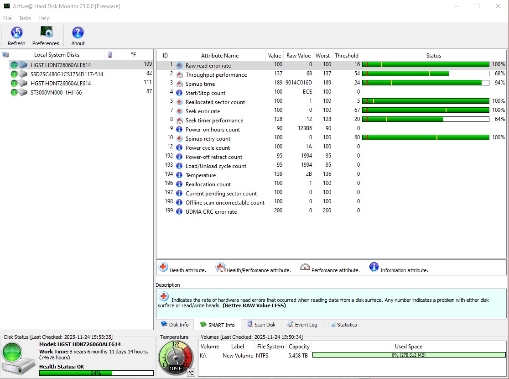Click the Health Status 64% progress bar
The image size is (509, 379).
point(96,373)
